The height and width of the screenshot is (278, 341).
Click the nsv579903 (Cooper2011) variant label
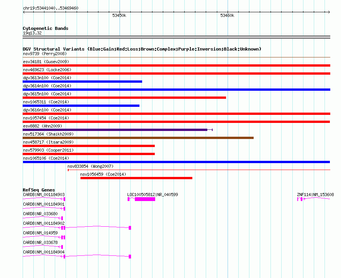tap(48, 150)
